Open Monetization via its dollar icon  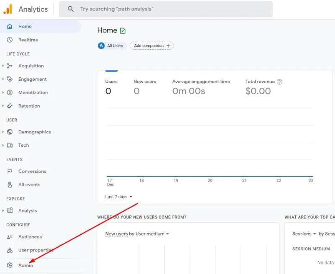[x=10, y=92]
